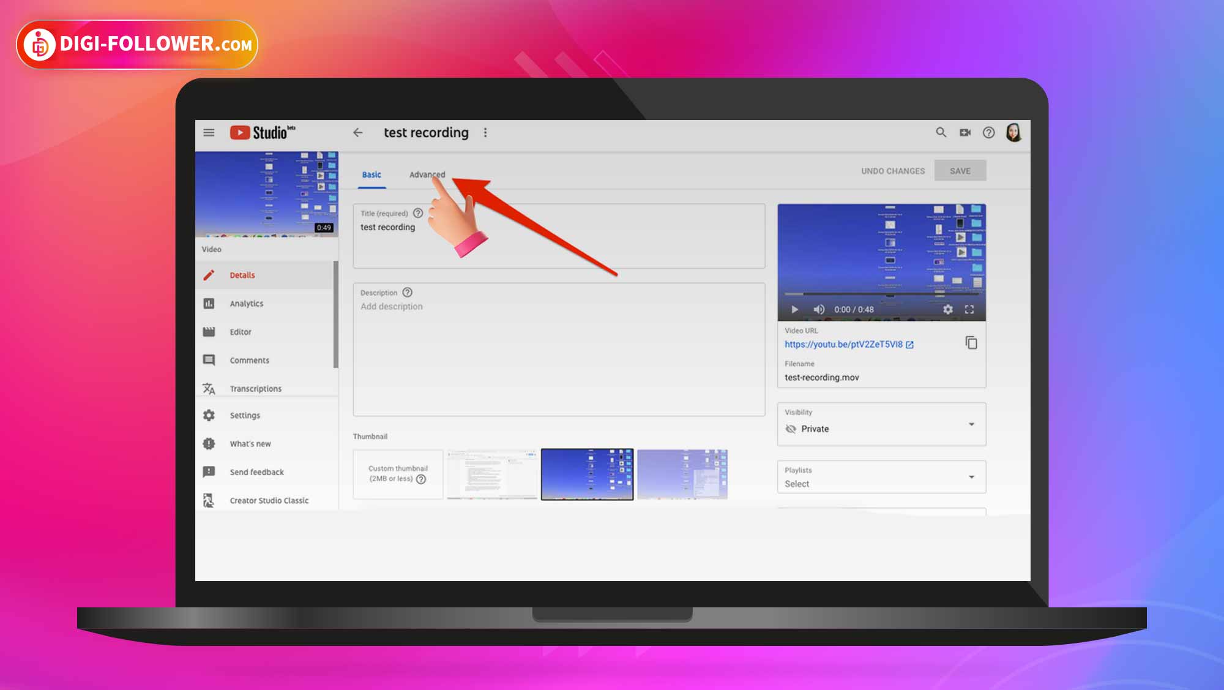The height and width of the screenshot is (690, 1224).
Task: Click the Analytics sidebar icon
Action: (x=210, y=303)
